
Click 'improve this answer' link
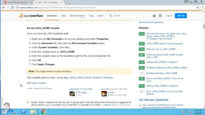[43, 88]
